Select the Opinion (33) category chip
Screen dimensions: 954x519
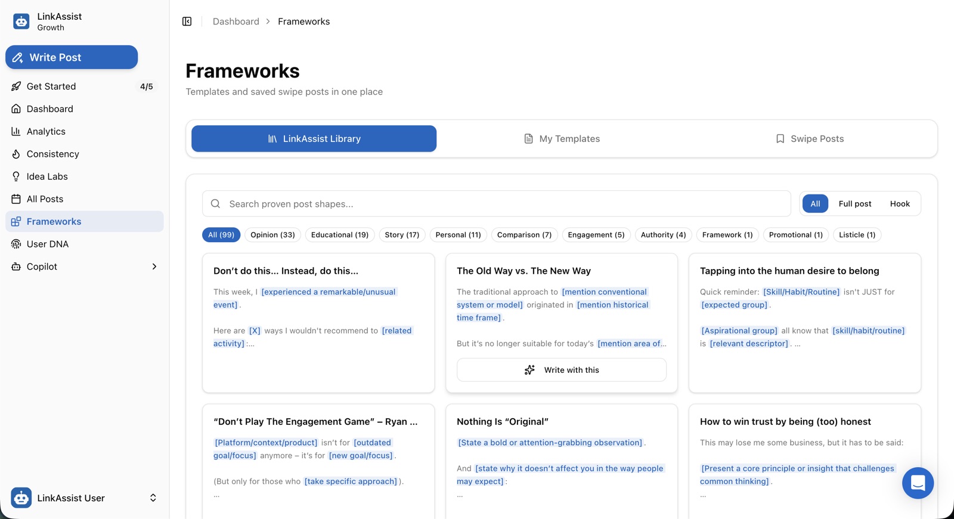click(x=272, y=235)
